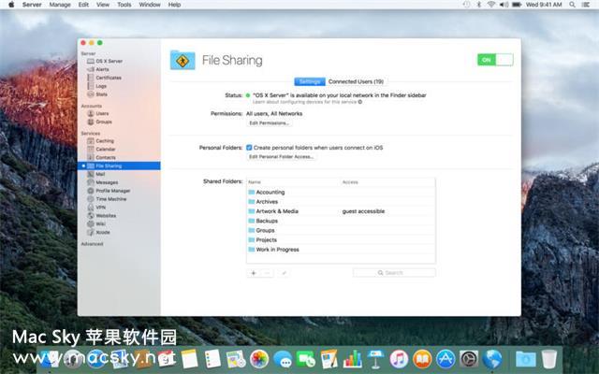This screenshot has width=599, height=374.
Task: Open Notification Center in menu bar
Action: (585, 5)
